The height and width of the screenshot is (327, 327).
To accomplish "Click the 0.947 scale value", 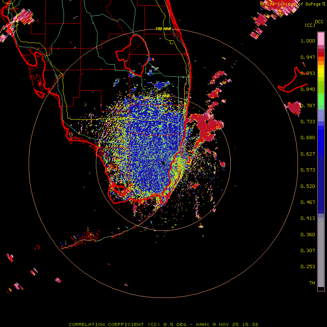I will 308,57.
